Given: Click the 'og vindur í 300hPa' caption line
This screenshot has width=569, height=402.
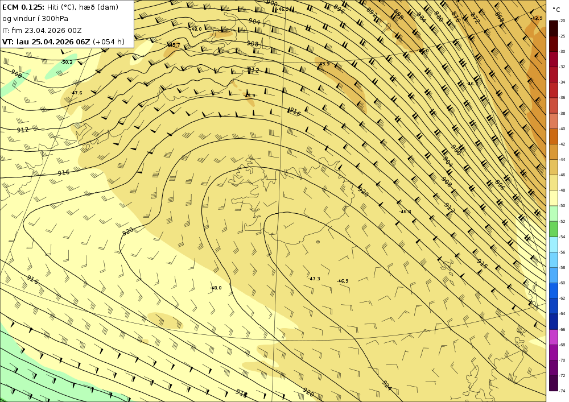Looking at the screenshot, I should click(x=35, y=19).
